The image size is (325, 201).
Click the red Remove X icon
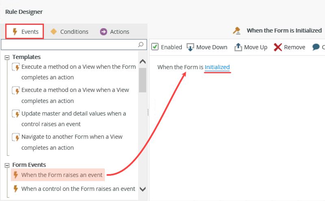pyautogui.click(x=278, y=47)
